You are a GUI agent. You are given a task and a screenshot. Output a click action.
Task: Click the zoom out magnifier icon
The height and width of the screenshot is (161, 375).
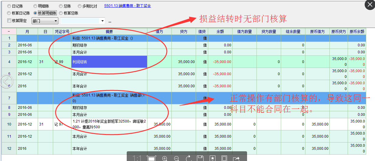pyautogui.click(x=176, y=158)
